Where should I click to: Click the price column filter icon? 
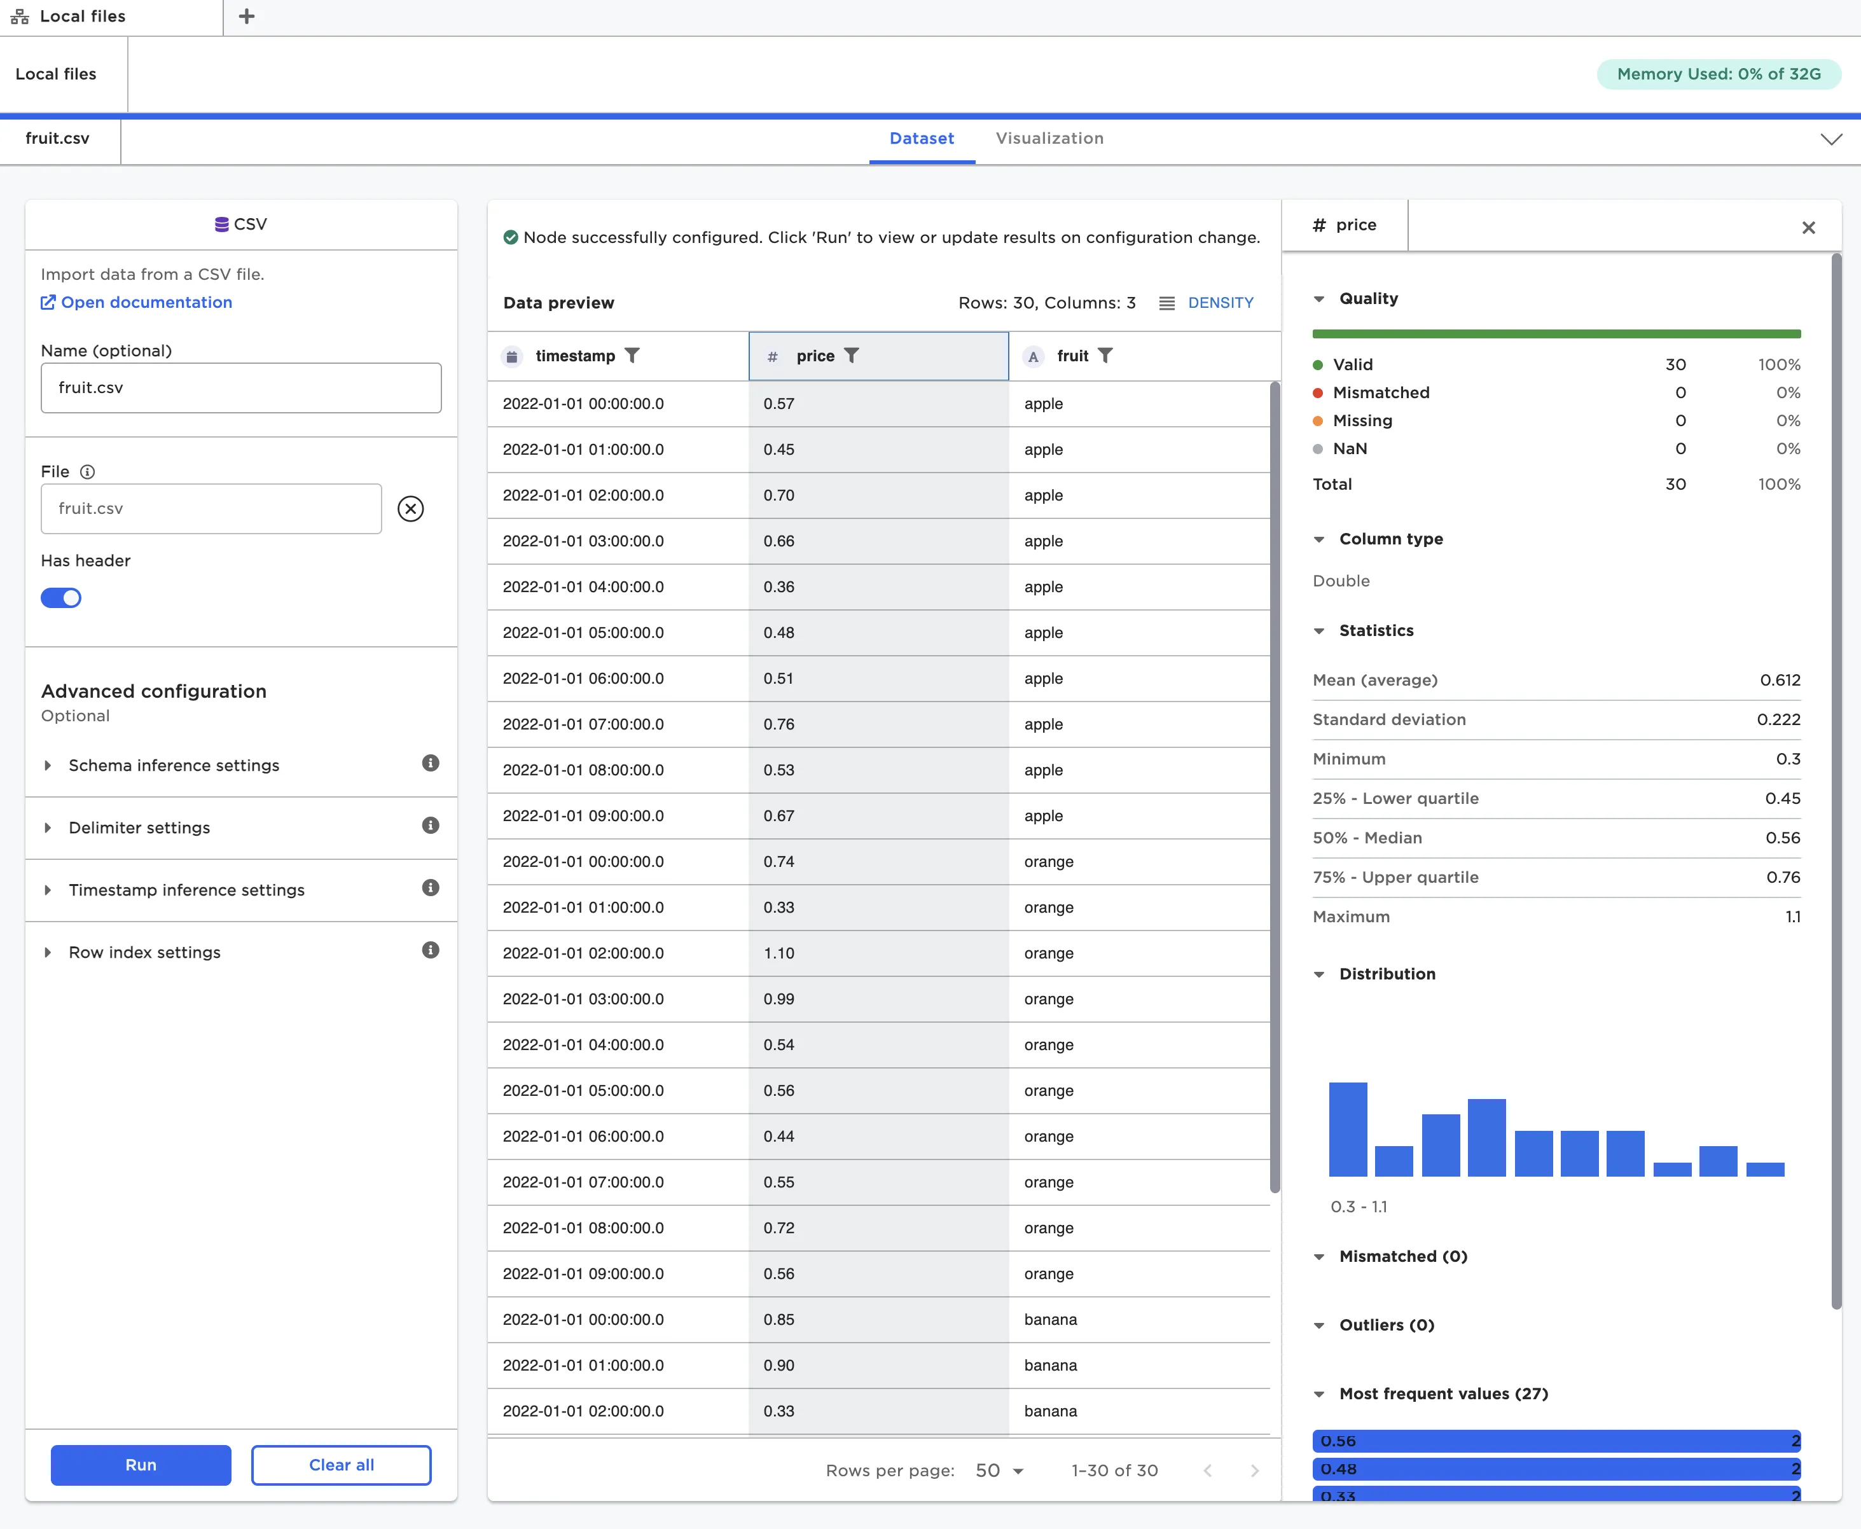[851, 355]
